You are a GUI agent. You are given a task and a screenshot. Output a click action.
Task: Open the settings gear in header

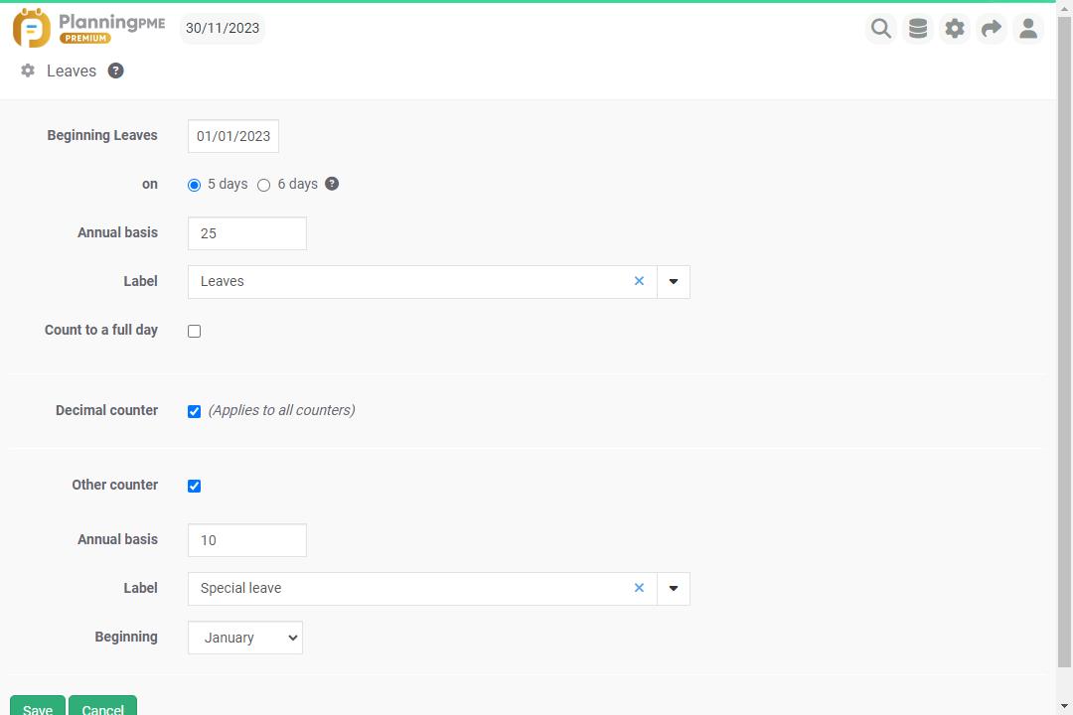[955, 29]
